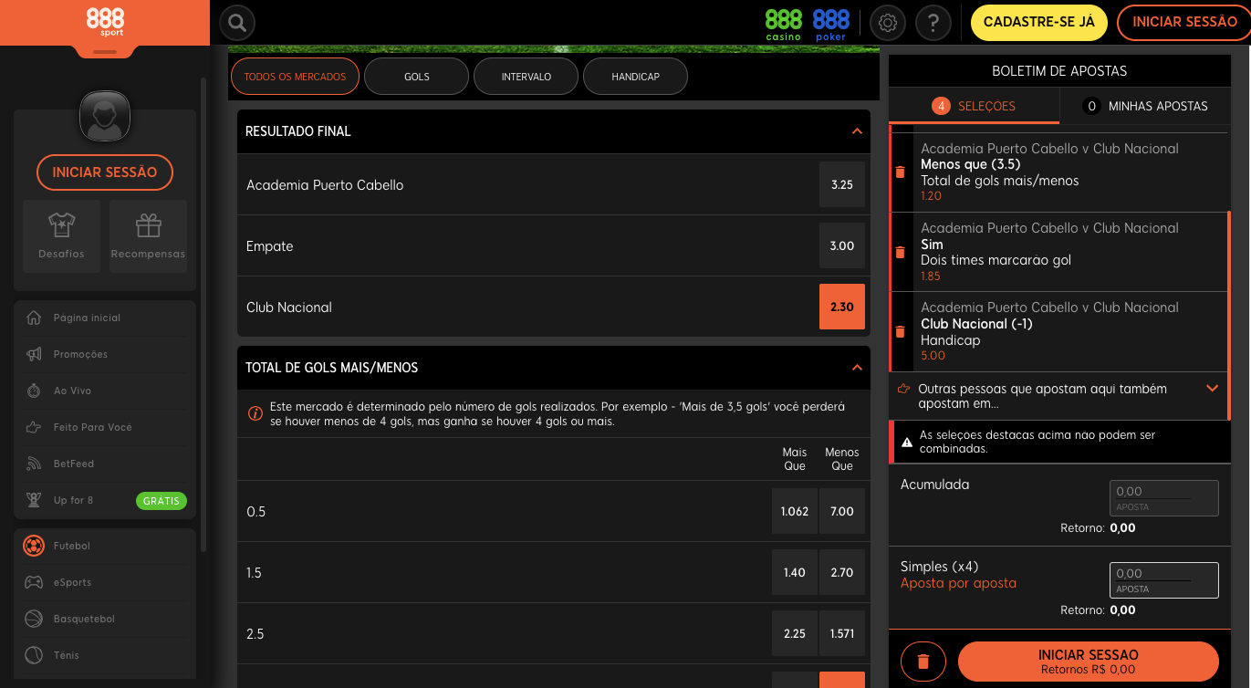Select Futebol soccer ball icon
The width and height of the screenshot is (1251, 688).
point(34,546)
